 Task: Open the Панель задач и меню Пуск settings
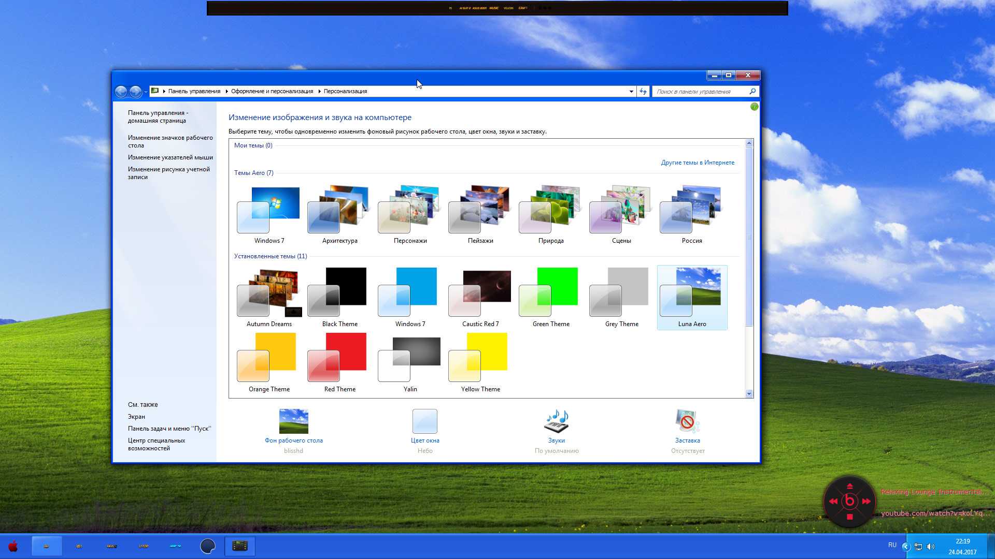(x=169, y=428)
